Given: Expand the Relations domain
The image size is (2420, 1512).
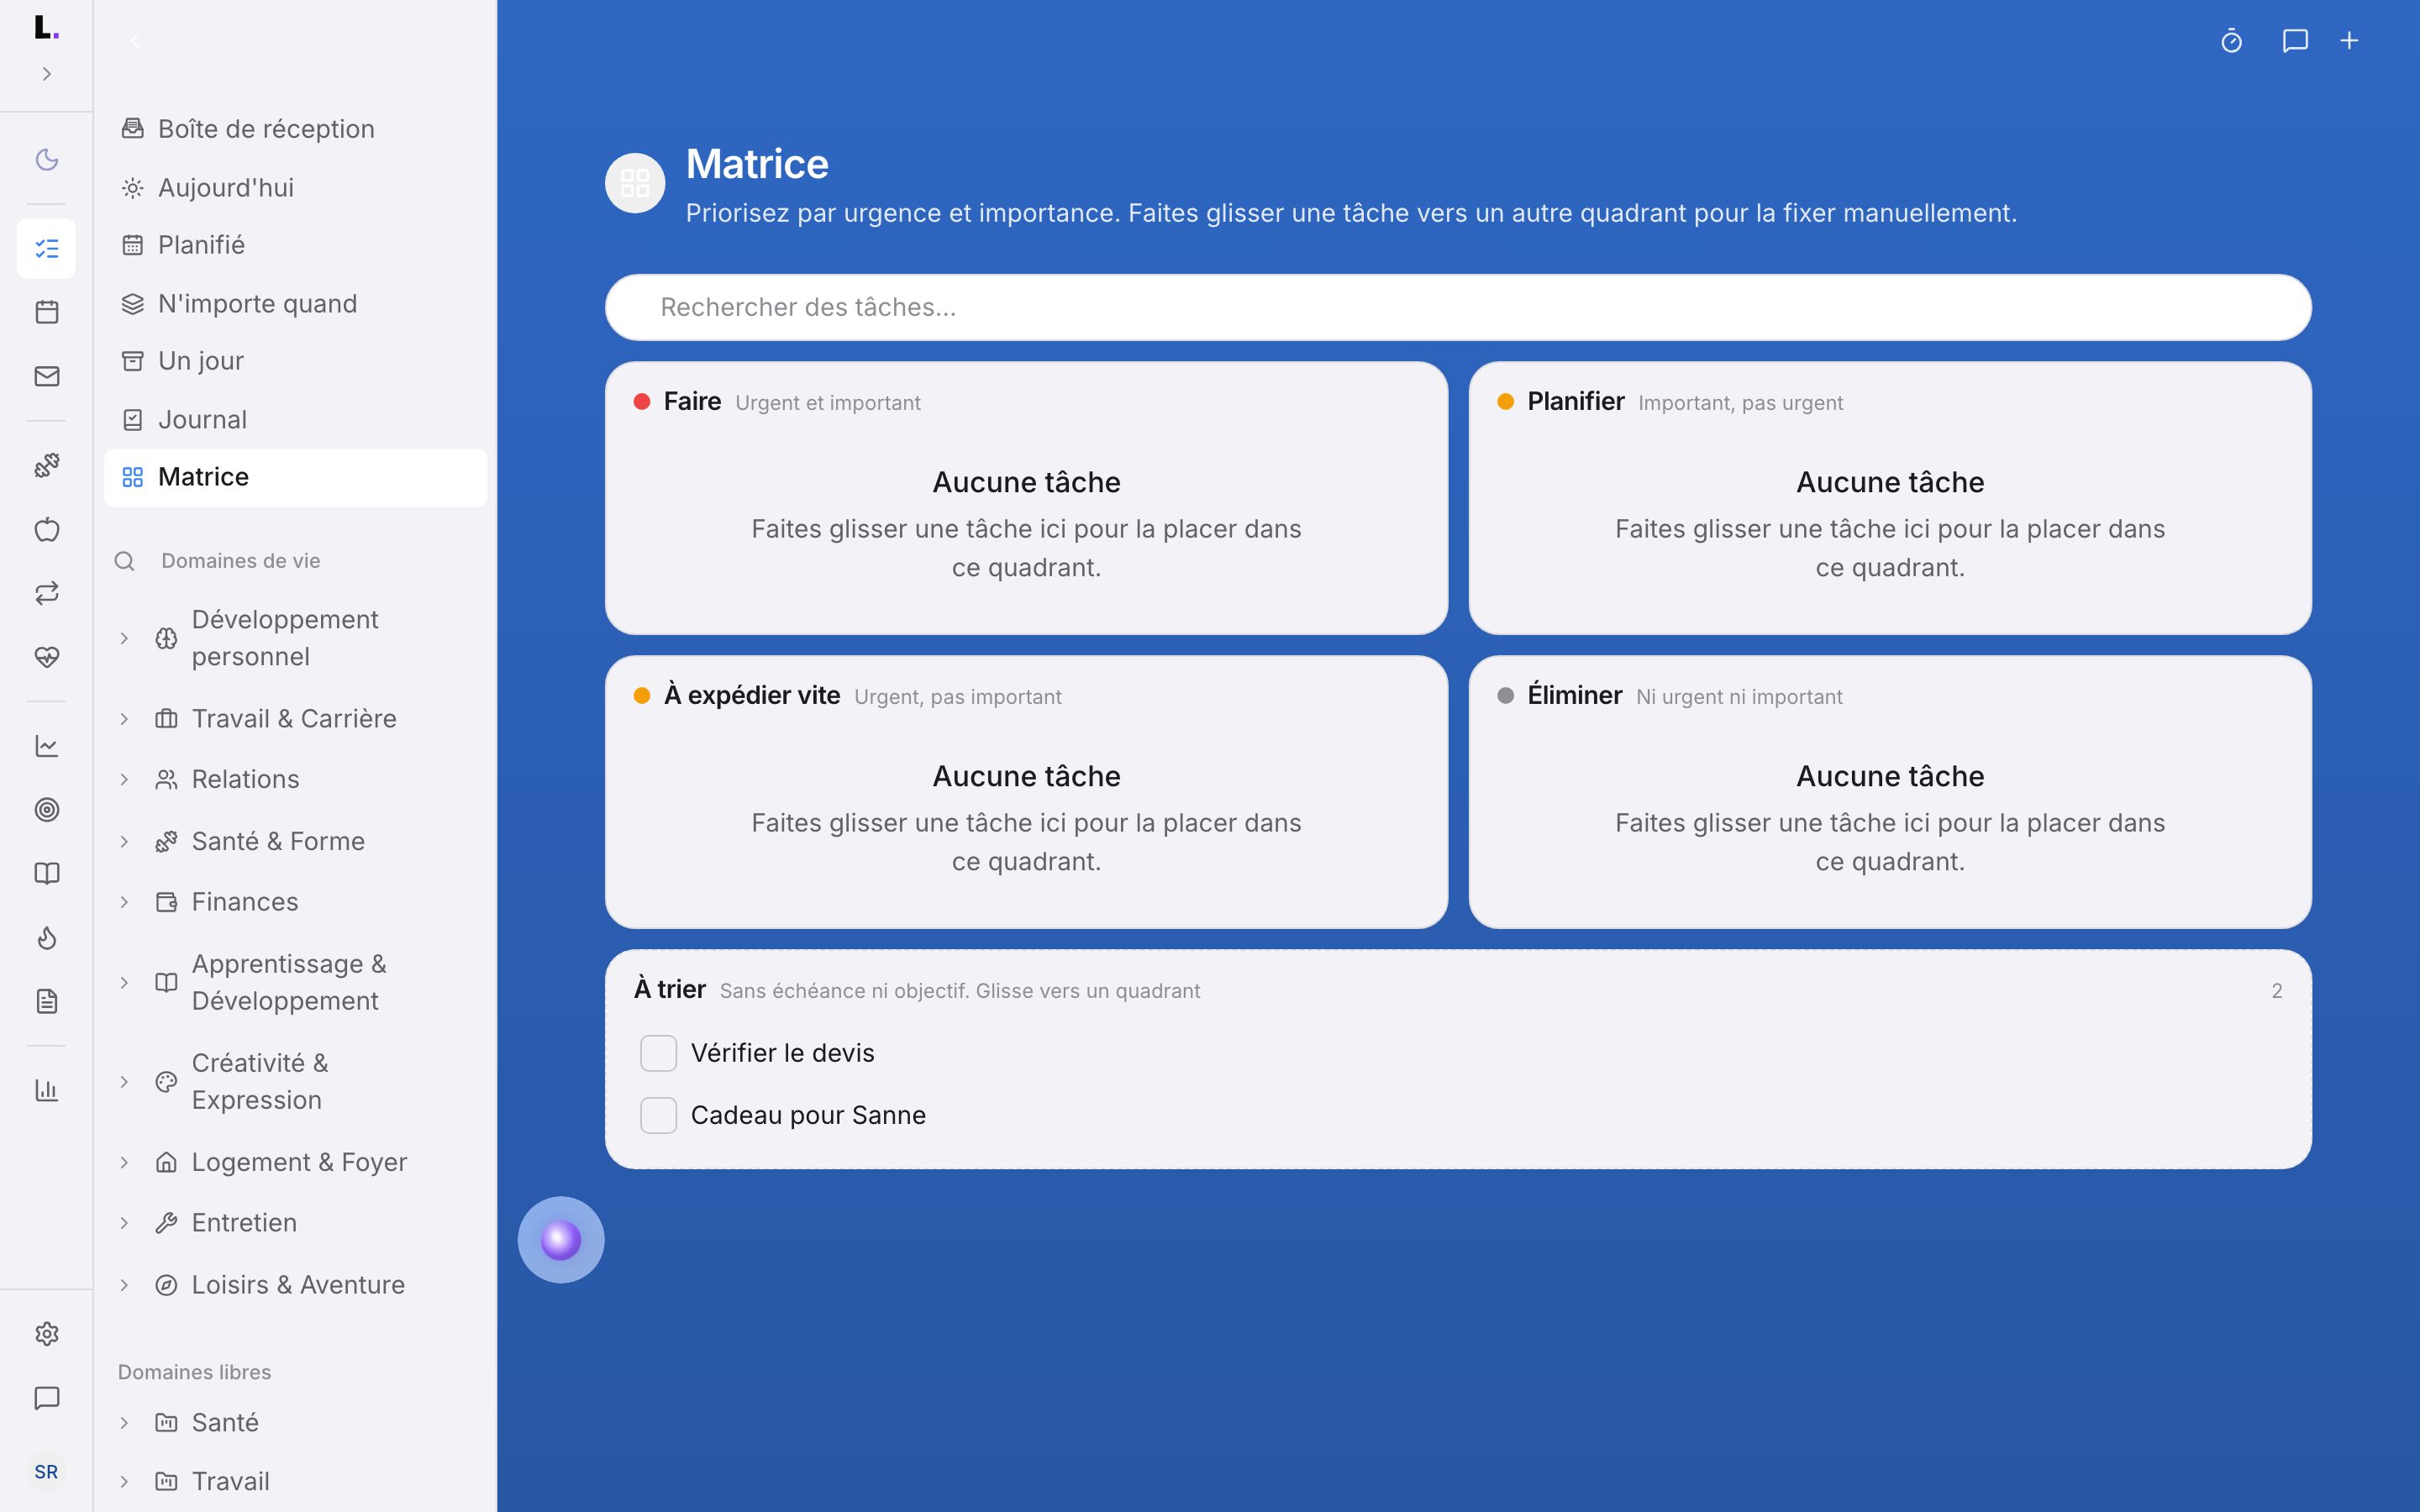Looking at the screenshot, I should point(124,779).
